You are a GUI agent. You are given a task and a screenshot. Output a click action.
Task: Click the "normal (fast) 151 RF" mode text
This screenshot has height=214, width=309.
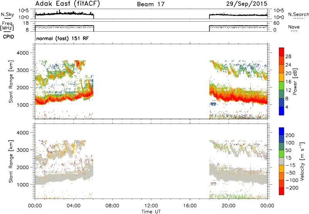[63, 38]
